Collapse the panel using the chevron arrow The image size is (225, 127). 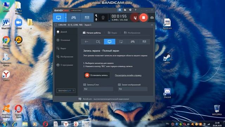(152, 25)
